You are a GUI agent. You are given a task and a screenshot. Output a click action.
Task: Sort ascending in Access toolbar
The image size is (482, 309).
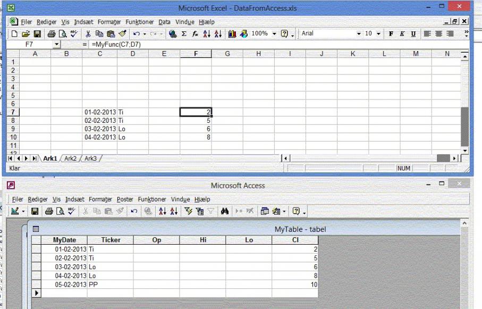coord(162,211)
